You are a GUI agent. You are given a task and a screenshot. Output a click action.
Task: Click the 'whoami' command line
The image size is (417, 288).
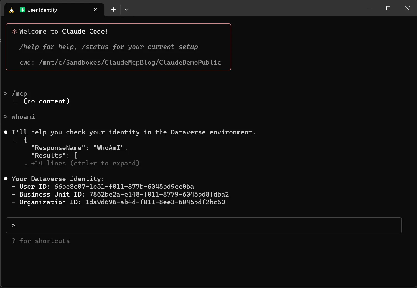tap(23, 117)
